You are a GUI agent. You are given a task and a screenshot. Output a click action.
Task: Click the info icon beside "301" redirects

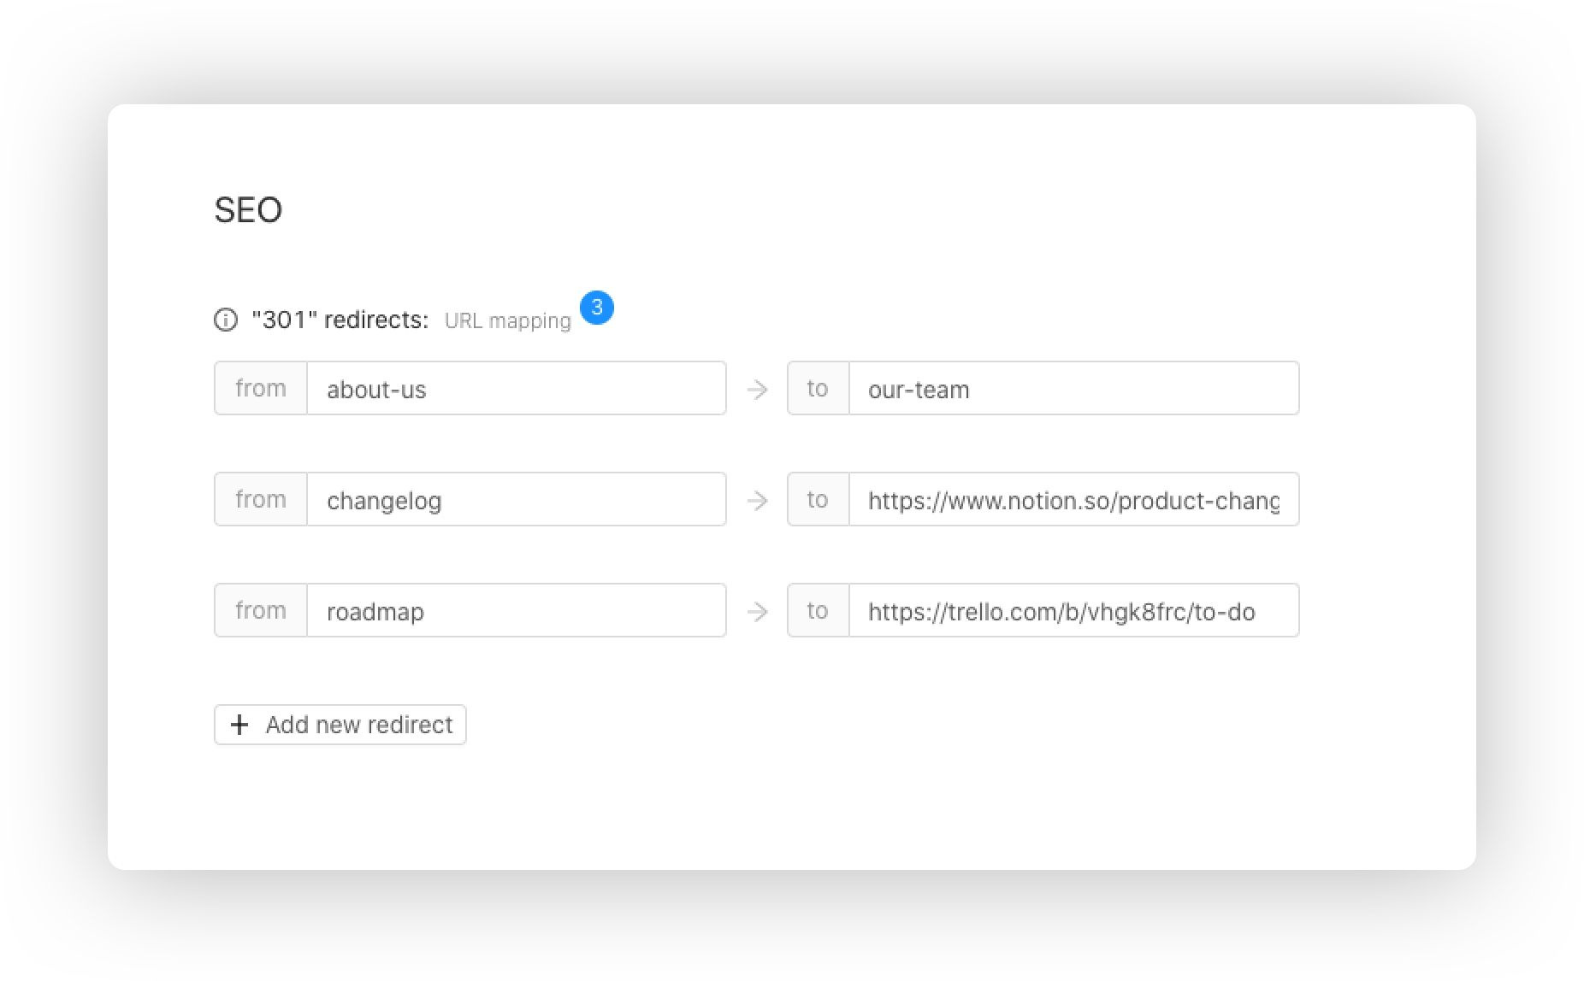(226, 320)
